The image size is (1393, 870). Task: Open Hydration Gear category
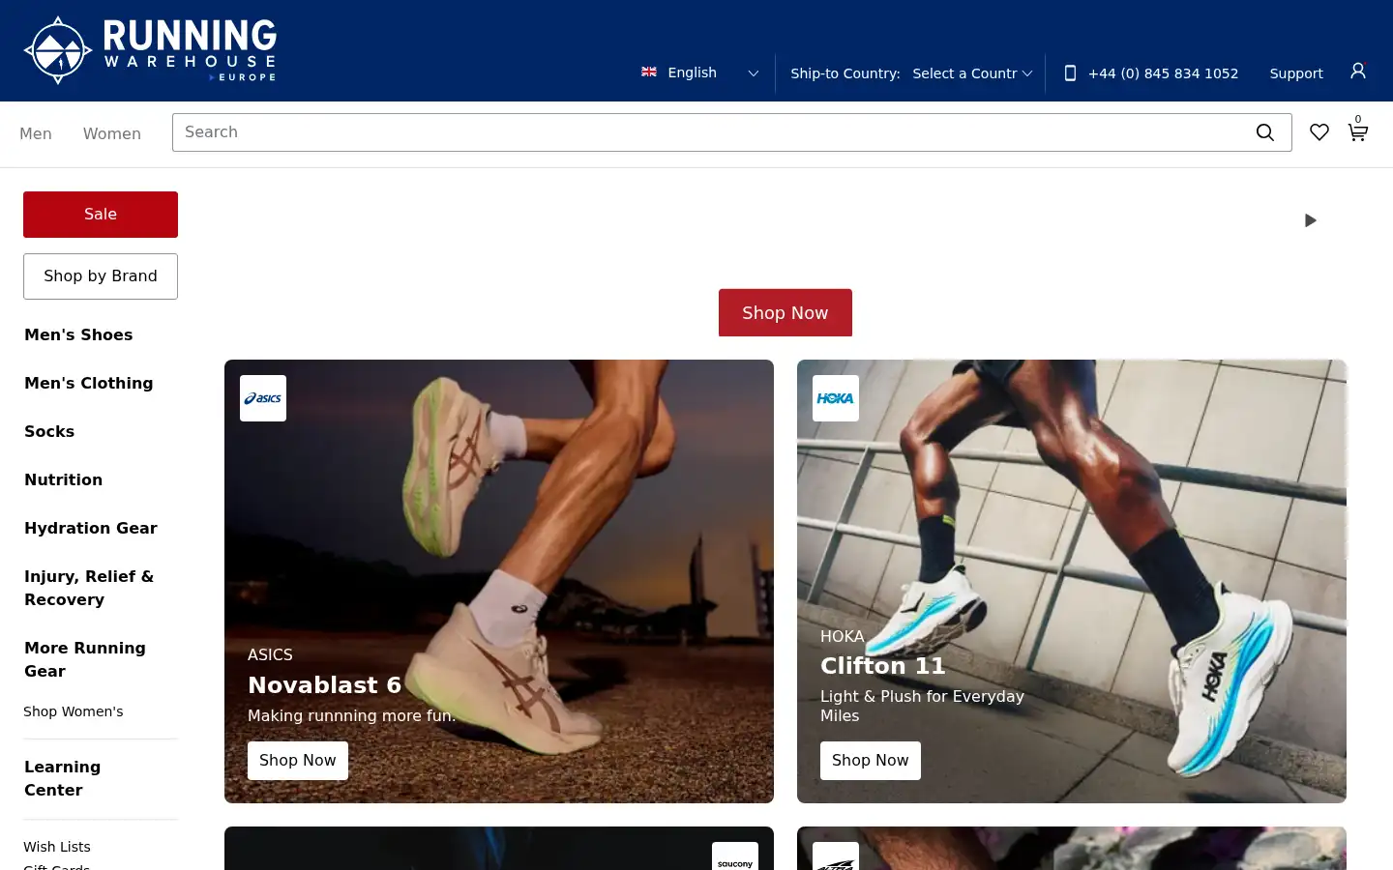point(90,529)
